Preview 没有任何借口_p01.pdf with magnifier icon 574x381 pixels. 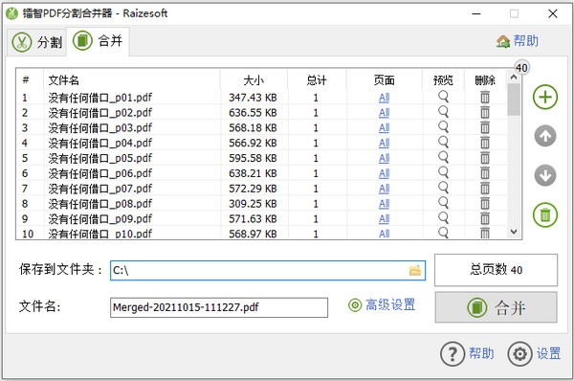[443, 97]
